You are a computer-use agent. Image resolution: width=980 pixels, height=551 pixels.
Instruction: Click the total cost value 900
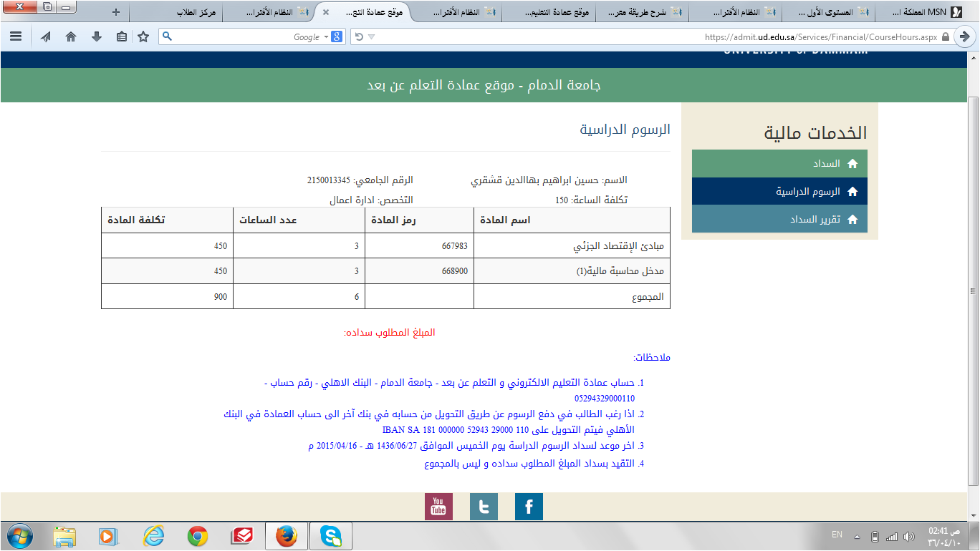tap(220, 296)
